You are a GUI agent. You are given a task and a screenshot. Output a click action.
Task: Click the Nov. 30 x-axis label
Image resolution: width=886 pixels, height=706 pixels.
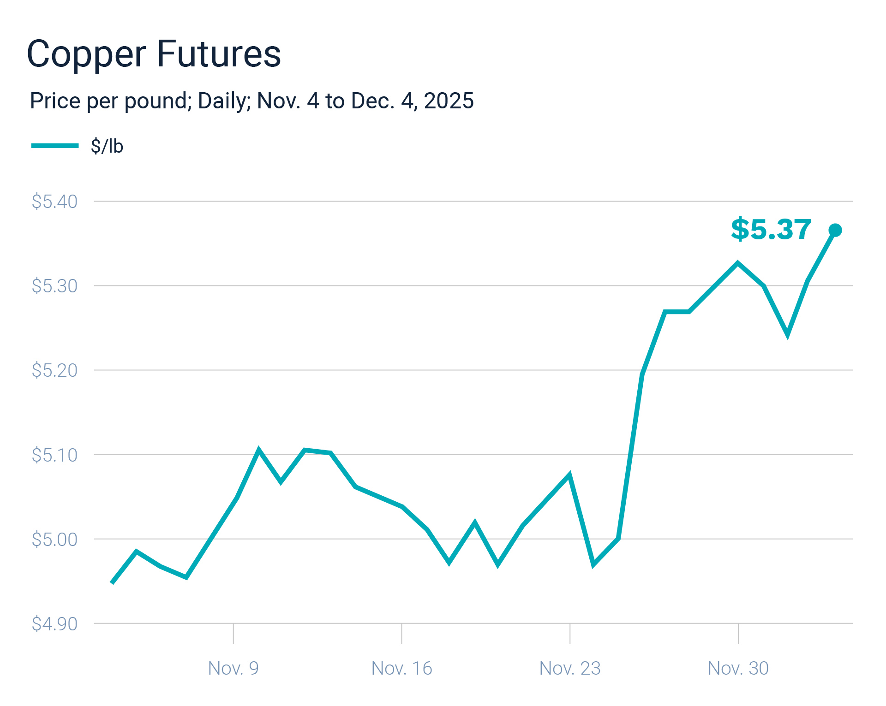click(738, 668)
